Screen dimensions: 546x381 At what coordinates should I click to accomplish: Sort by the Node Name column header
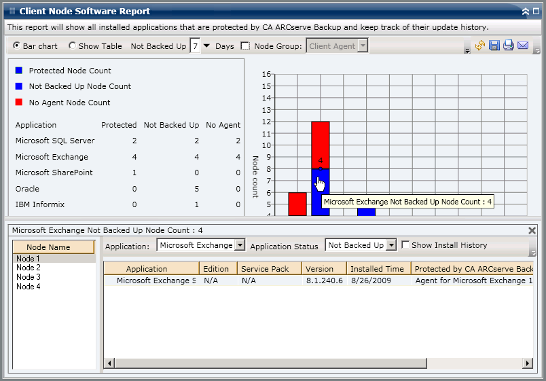[54, 247]
